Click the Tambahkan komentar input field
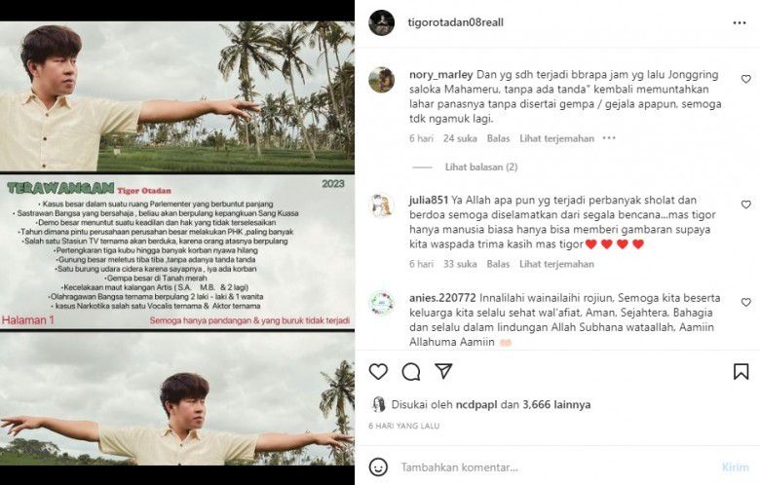Screen dimensions: 760x485 [556, 467]
